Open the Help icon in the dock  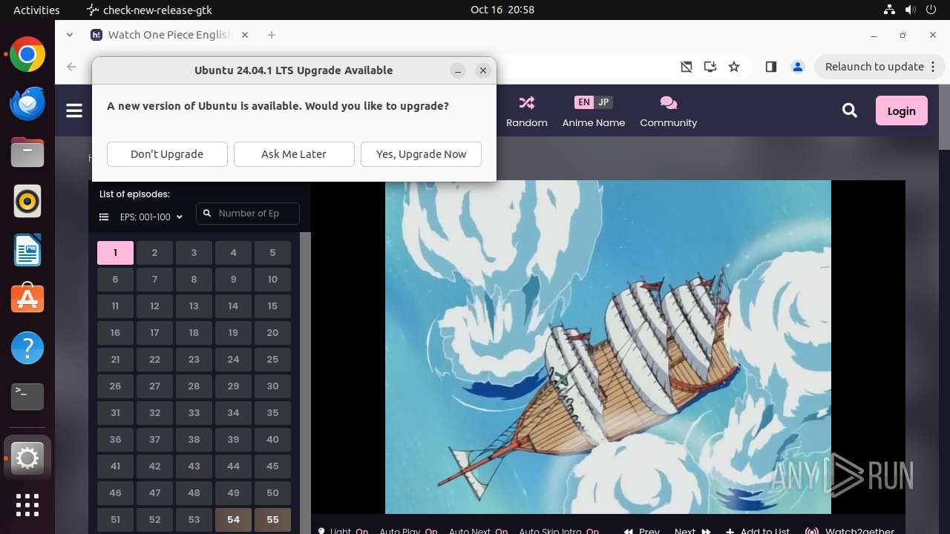click(27, 347)
